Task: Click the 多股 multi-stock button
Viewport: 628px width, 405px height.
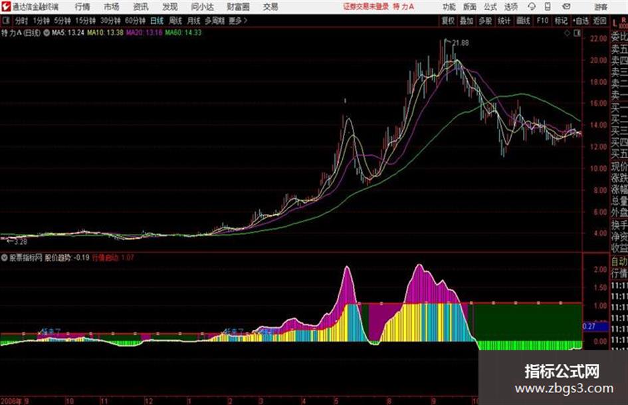Action: point(485,21)
